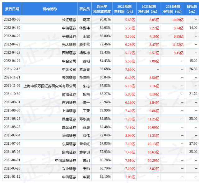The image size is (199, 183).
Task: Click the 报告日期 column header
Action: (12, 9)
